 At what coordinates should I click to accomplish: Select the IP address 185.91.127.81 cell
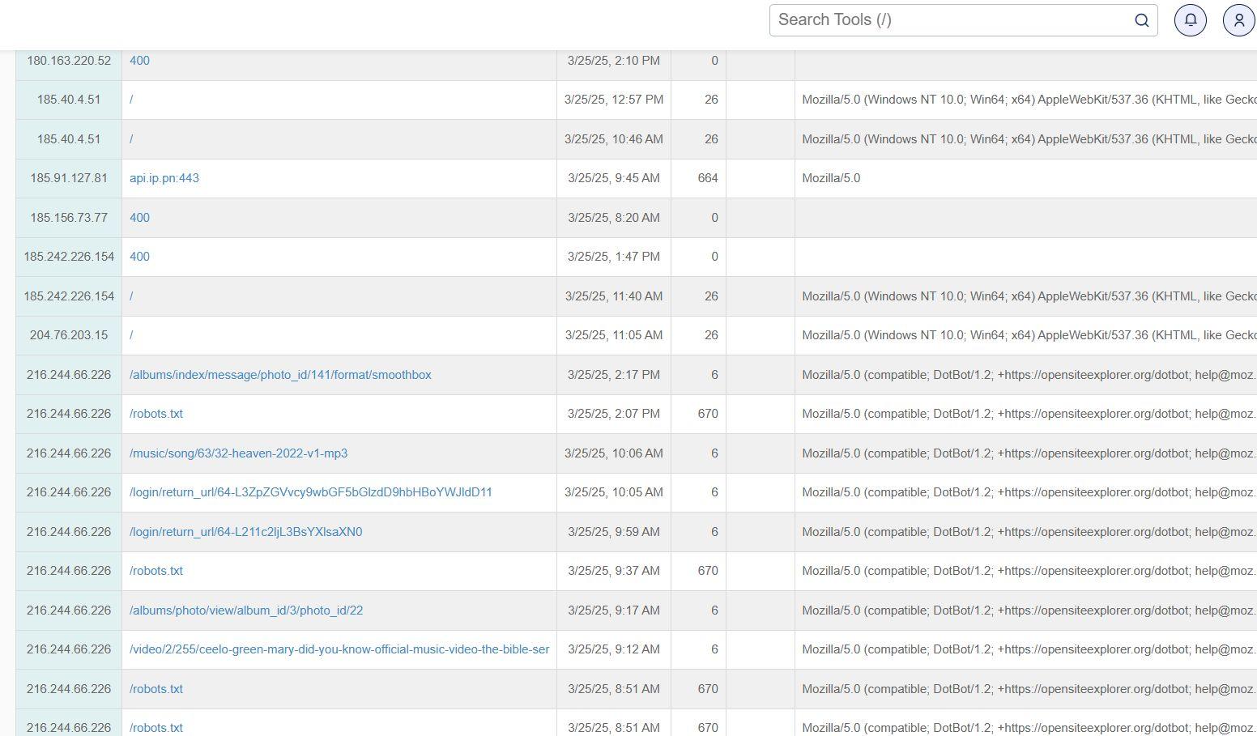coord(69,178)
